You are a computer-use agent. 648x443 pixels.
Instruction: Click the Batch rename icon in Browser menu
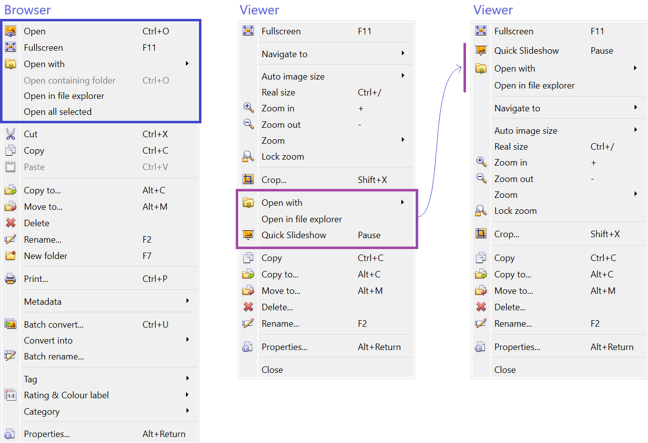[10, 356]
